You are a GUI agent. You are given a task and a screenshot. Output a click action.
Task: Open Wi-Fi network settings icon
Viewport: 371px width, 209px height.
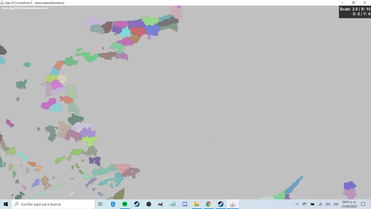coord(320,204)
